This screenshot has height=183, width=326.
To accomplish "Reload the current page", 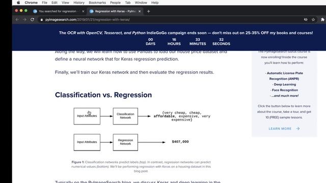I will point(32,19).
